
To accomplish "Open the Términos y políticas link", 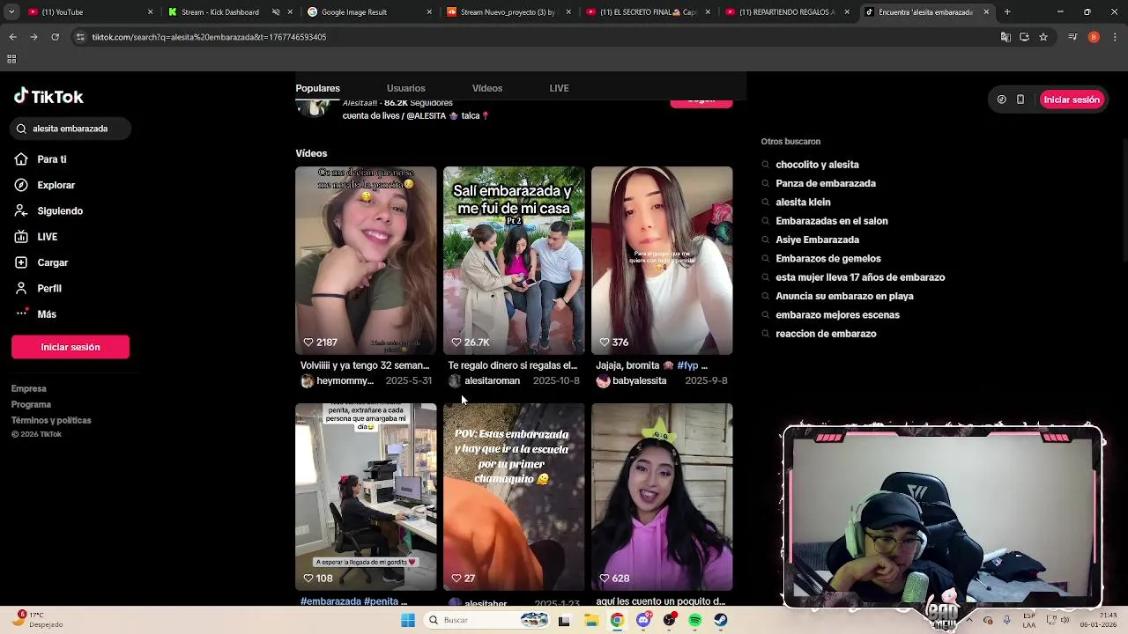I will click(51, 420).
